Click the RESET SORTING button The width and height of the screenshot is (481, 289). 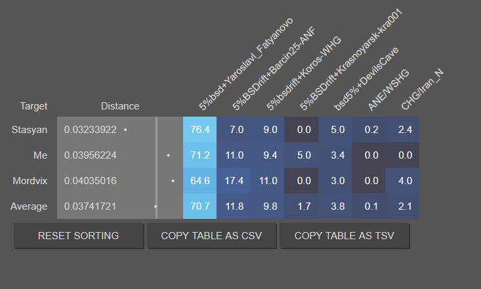point(79,236)
